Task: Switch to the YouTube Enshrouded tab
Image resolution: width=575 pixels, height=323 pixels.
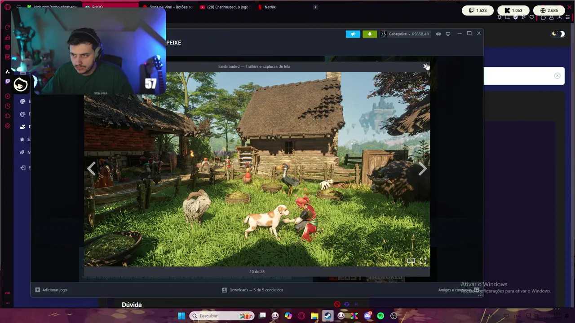Action: click(x=225, y=7)
